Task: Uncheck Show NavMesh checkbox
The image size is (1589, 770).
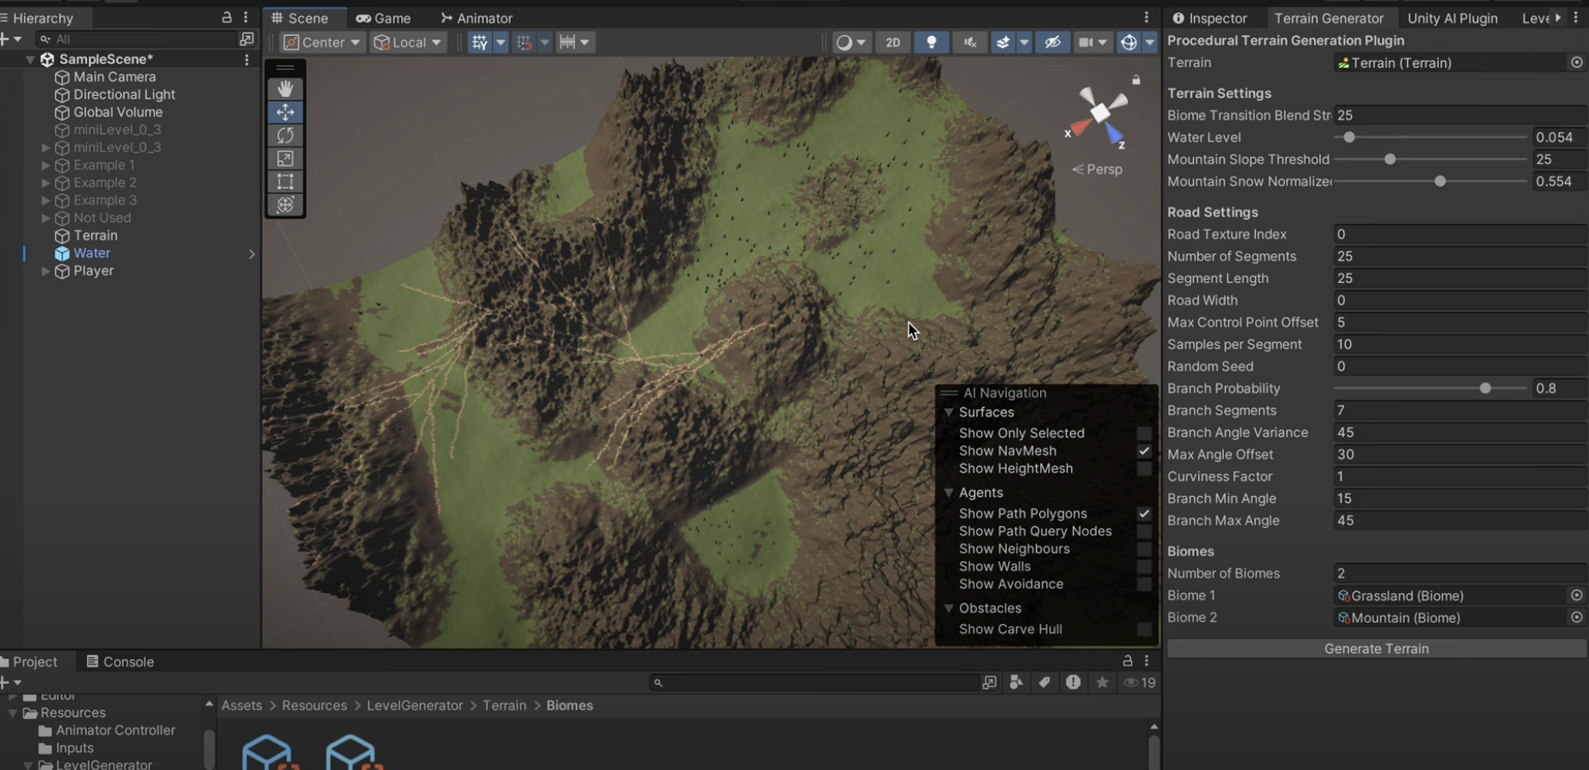Action: (1144, 451)
